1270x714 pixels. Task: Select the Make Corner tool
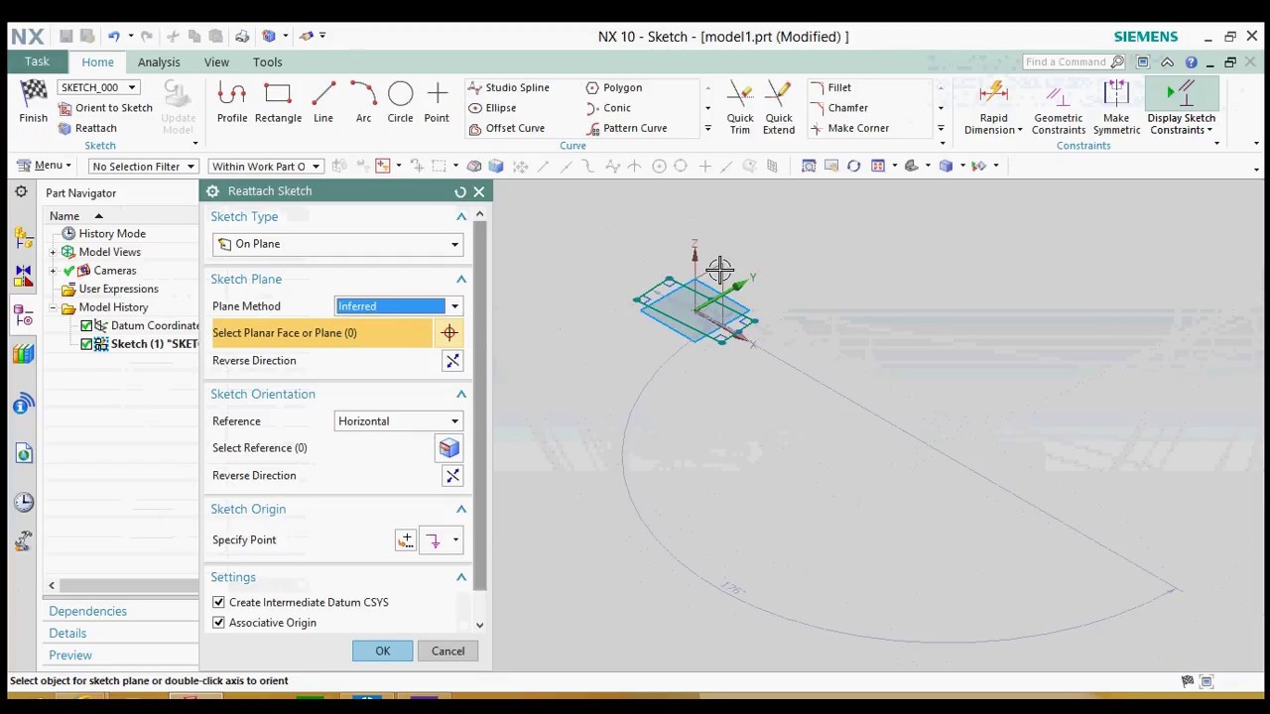point(849,128)
